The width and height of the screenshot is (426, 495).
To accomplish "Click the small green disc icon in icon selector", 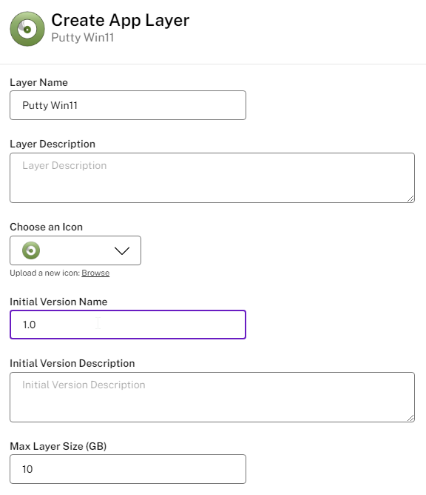I will [31, 250].
